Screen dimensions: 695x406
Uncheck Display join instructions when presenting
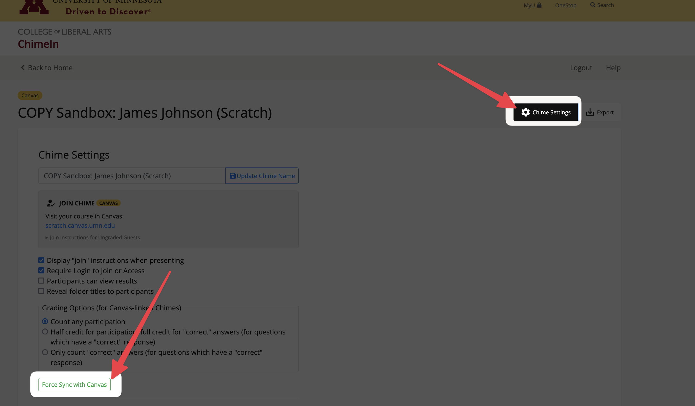pos(41,260)
